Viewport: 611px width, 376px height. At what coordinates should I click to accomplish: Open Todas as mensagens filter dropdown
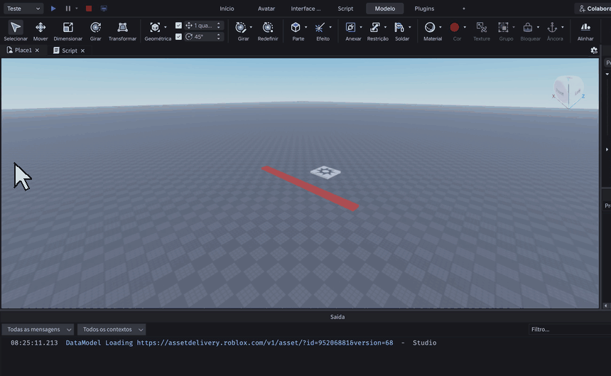tap(38, 329)
